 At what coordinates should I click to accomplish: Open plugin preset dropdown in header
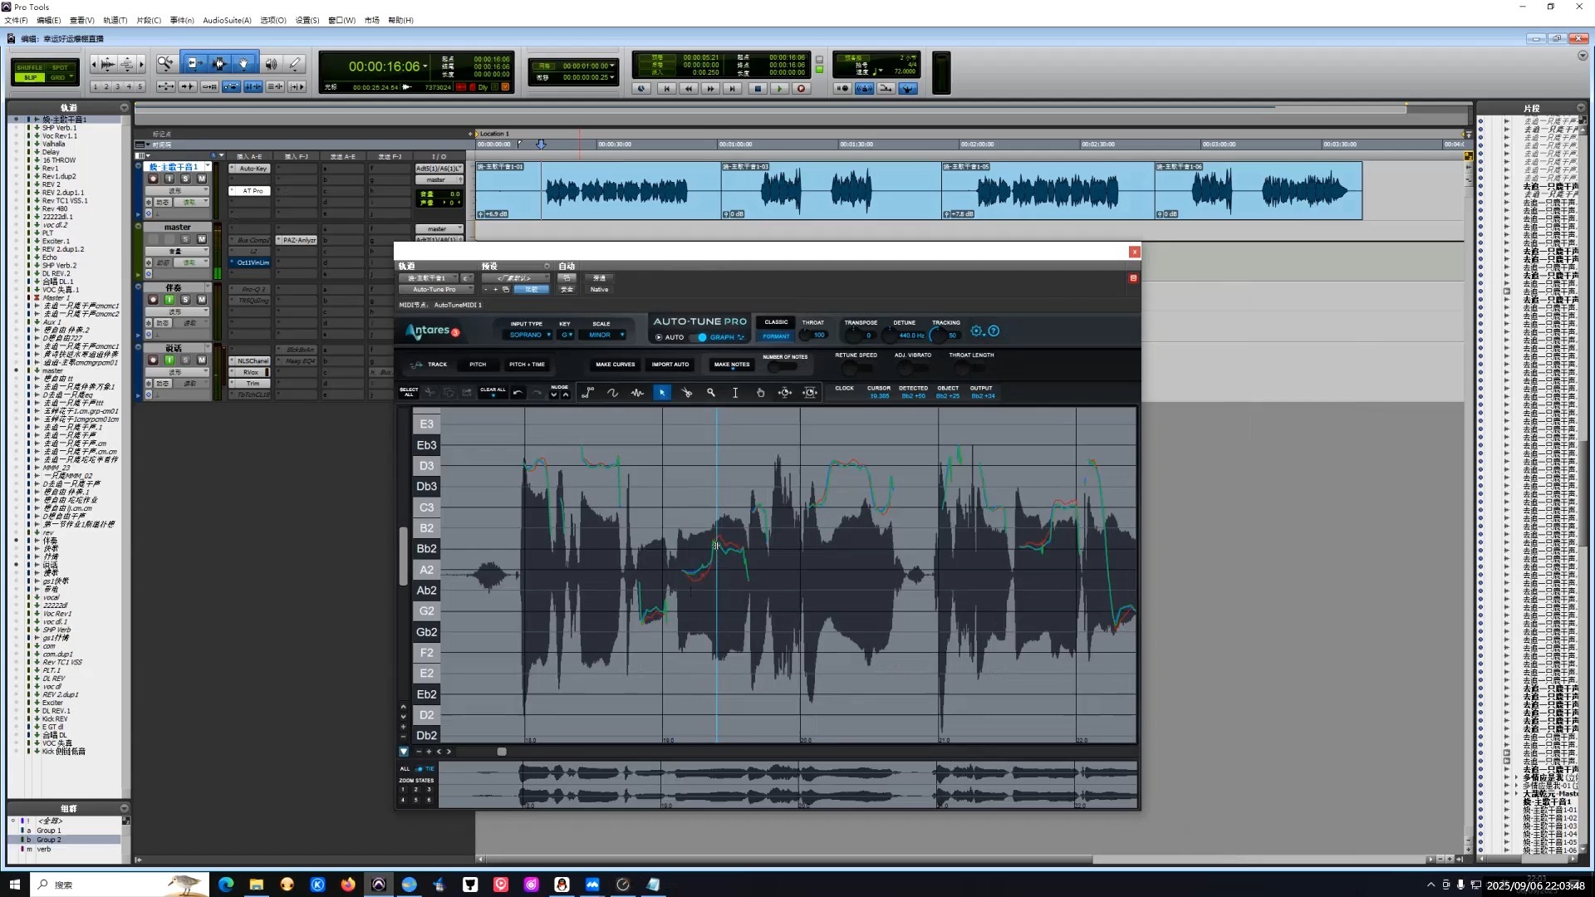click(515, 278)
